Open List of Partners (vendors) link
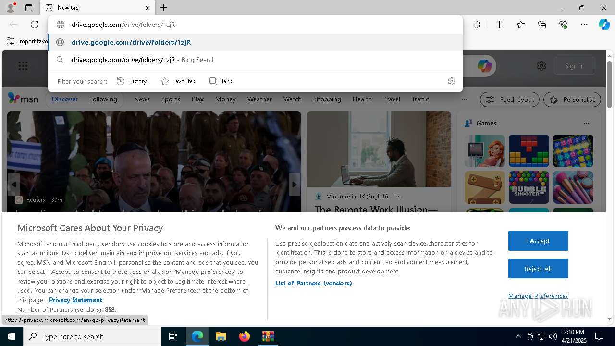 tap(314, 283)
